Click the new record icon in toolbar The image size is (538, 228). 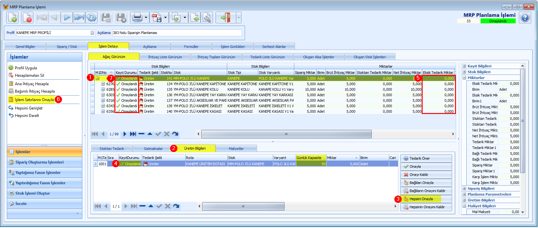pos(13,17)
